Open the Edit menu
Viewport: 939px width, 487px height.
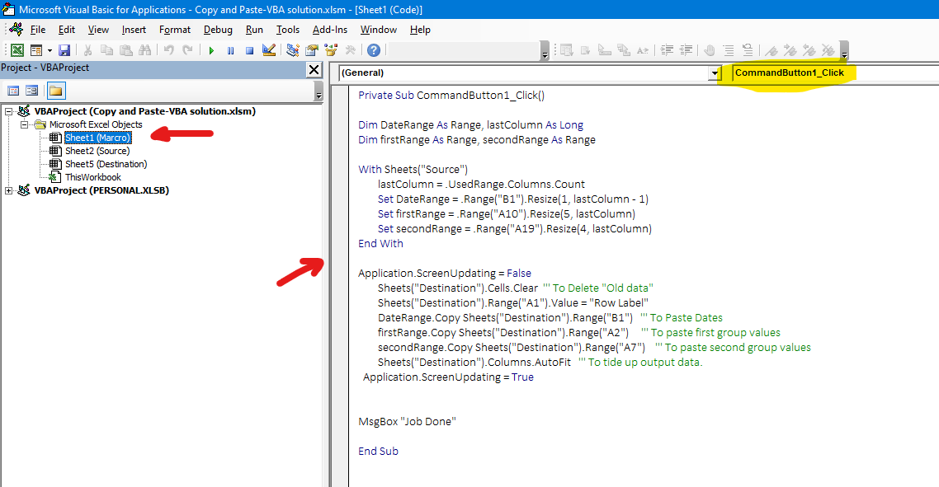(x=67, y=30)
